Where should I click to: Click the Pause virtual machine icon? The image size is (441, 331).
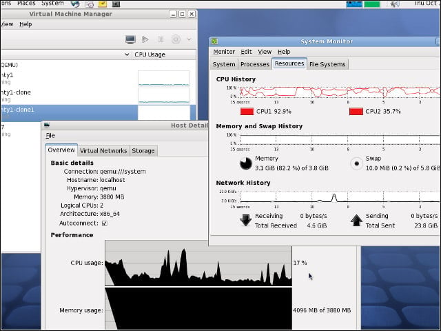coord(161,40)
